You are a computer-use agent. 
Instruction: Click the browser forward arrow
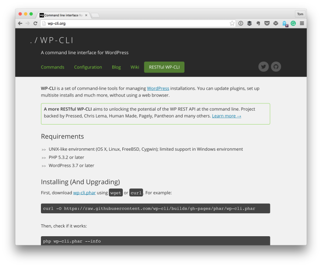tap(28, 23)
